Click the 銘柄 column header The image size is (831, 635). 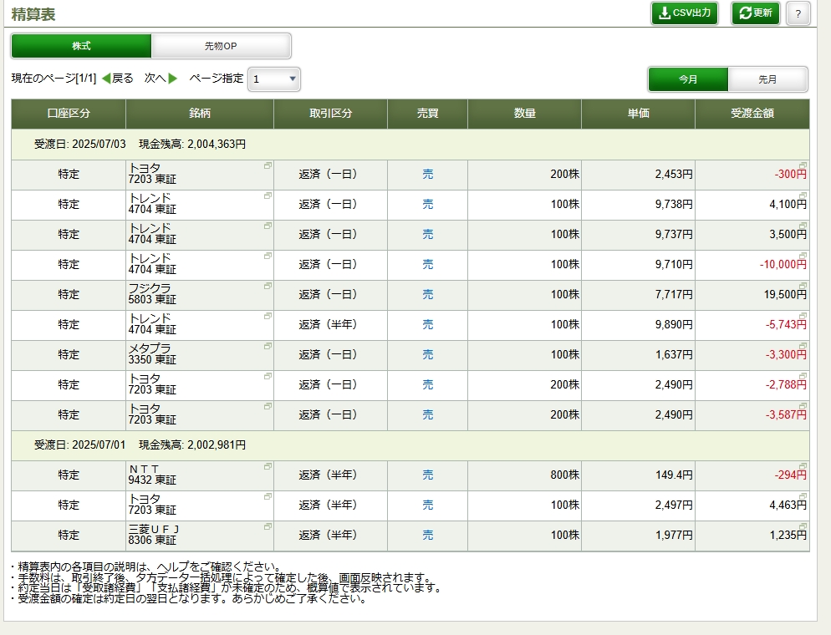point(200,114)
